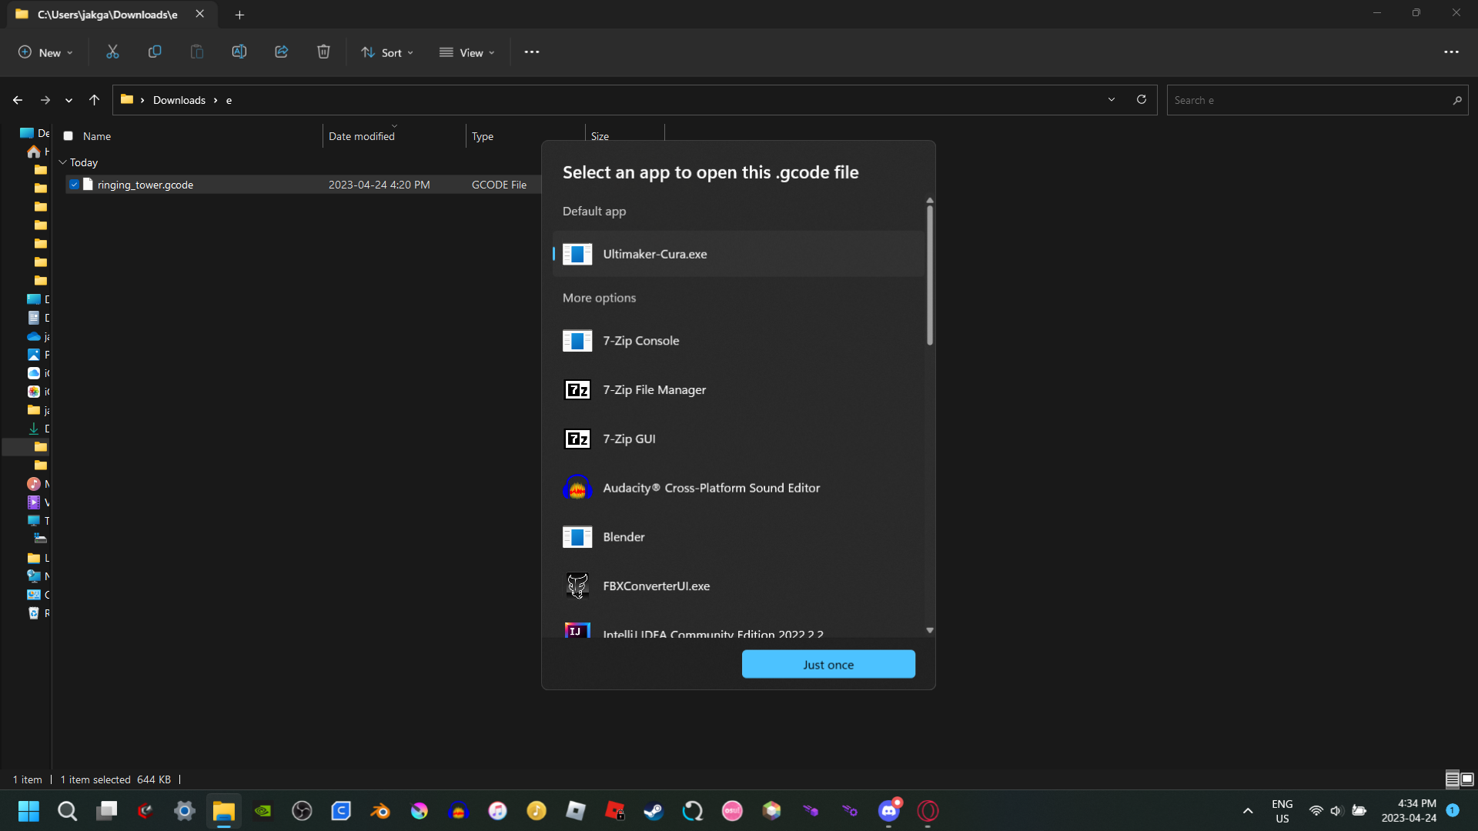The height and width of the screenshot is (831, 1478).
Task: Uncheck the ringing_tower.gcode checkbox
Action: [75, 184]
